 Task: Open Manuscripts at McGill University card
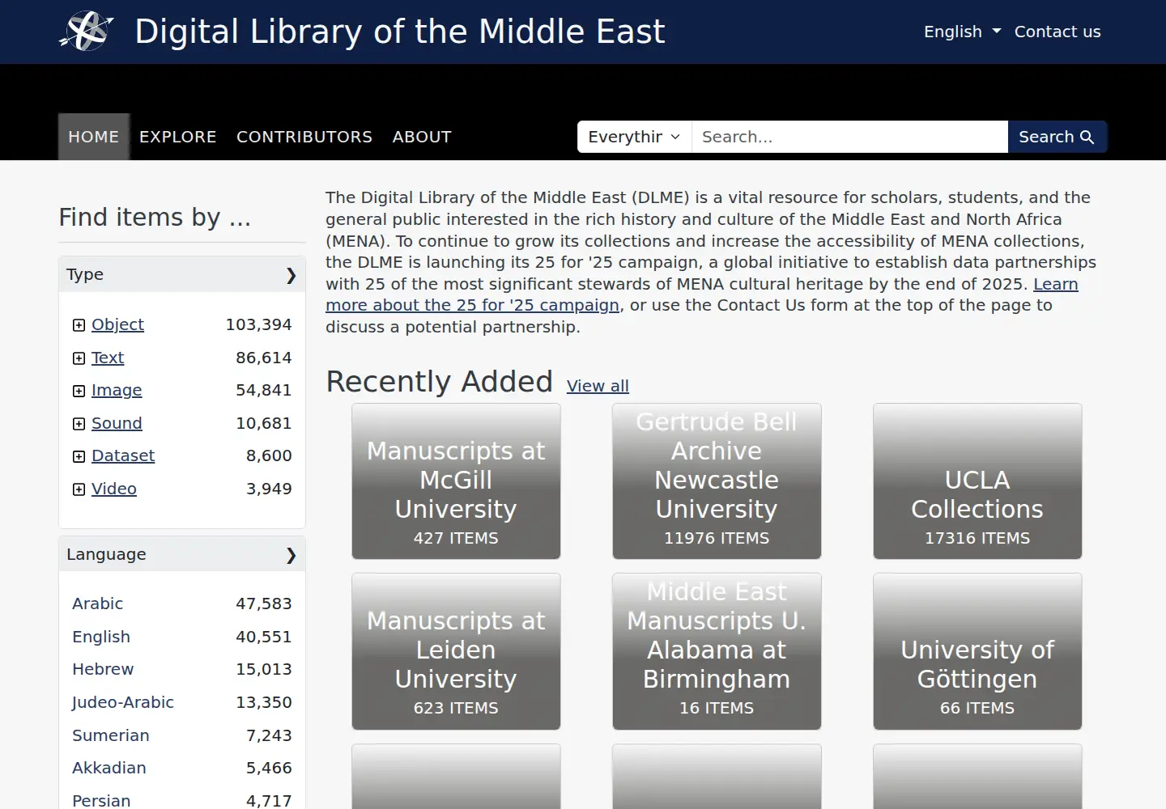coord(456,481)
